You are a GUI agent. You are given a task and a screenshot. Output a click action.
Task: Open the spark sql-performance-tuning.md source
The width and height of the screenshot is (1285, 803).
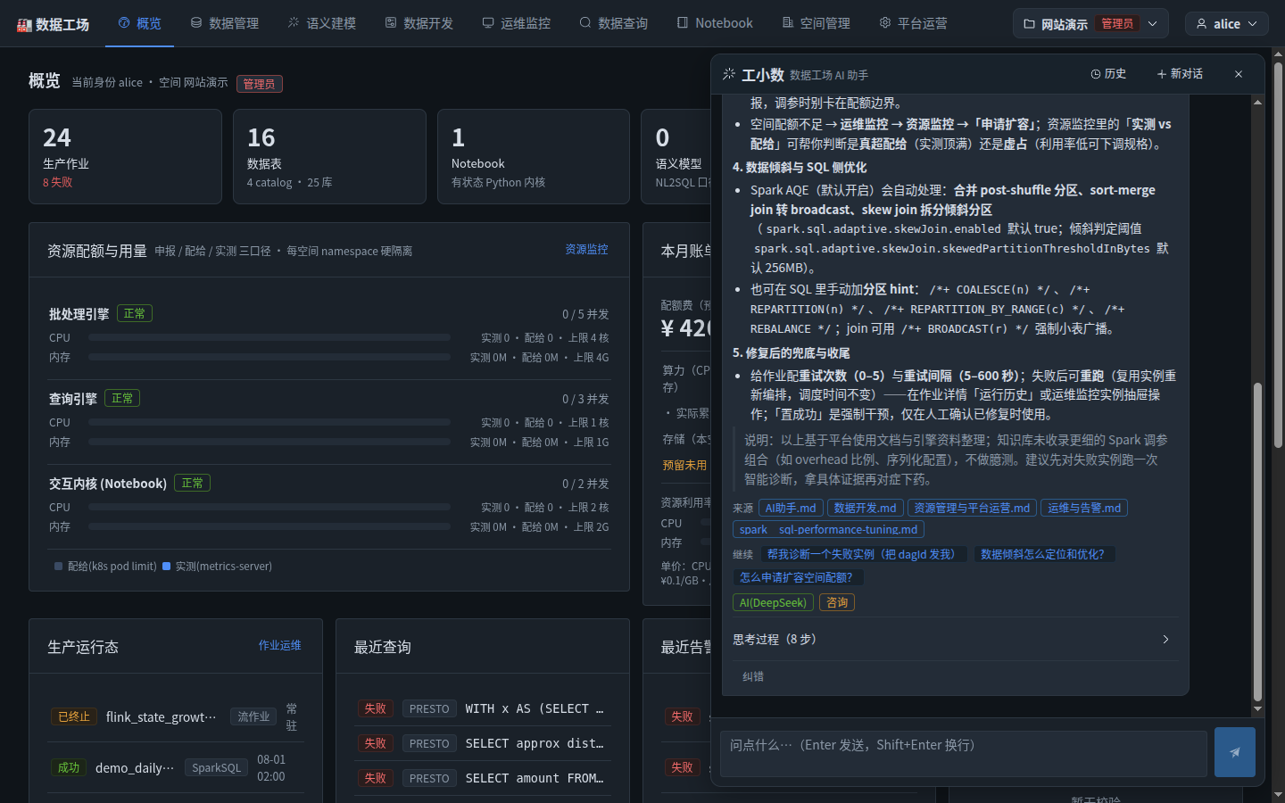pos(828,529)
